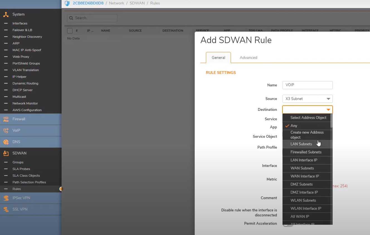Go to Path Selection Profiles page
Image resolution: width=370 pixels, height=235 pixels.
point(29,182)
